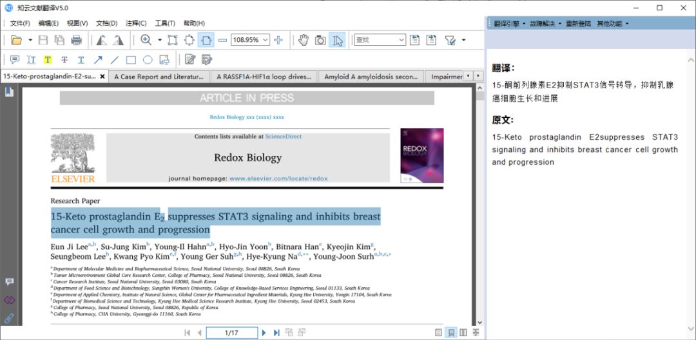This screenshot has width=696, height=340.
Task: Select the stamp image annotation tool
Action: [164, 60]
